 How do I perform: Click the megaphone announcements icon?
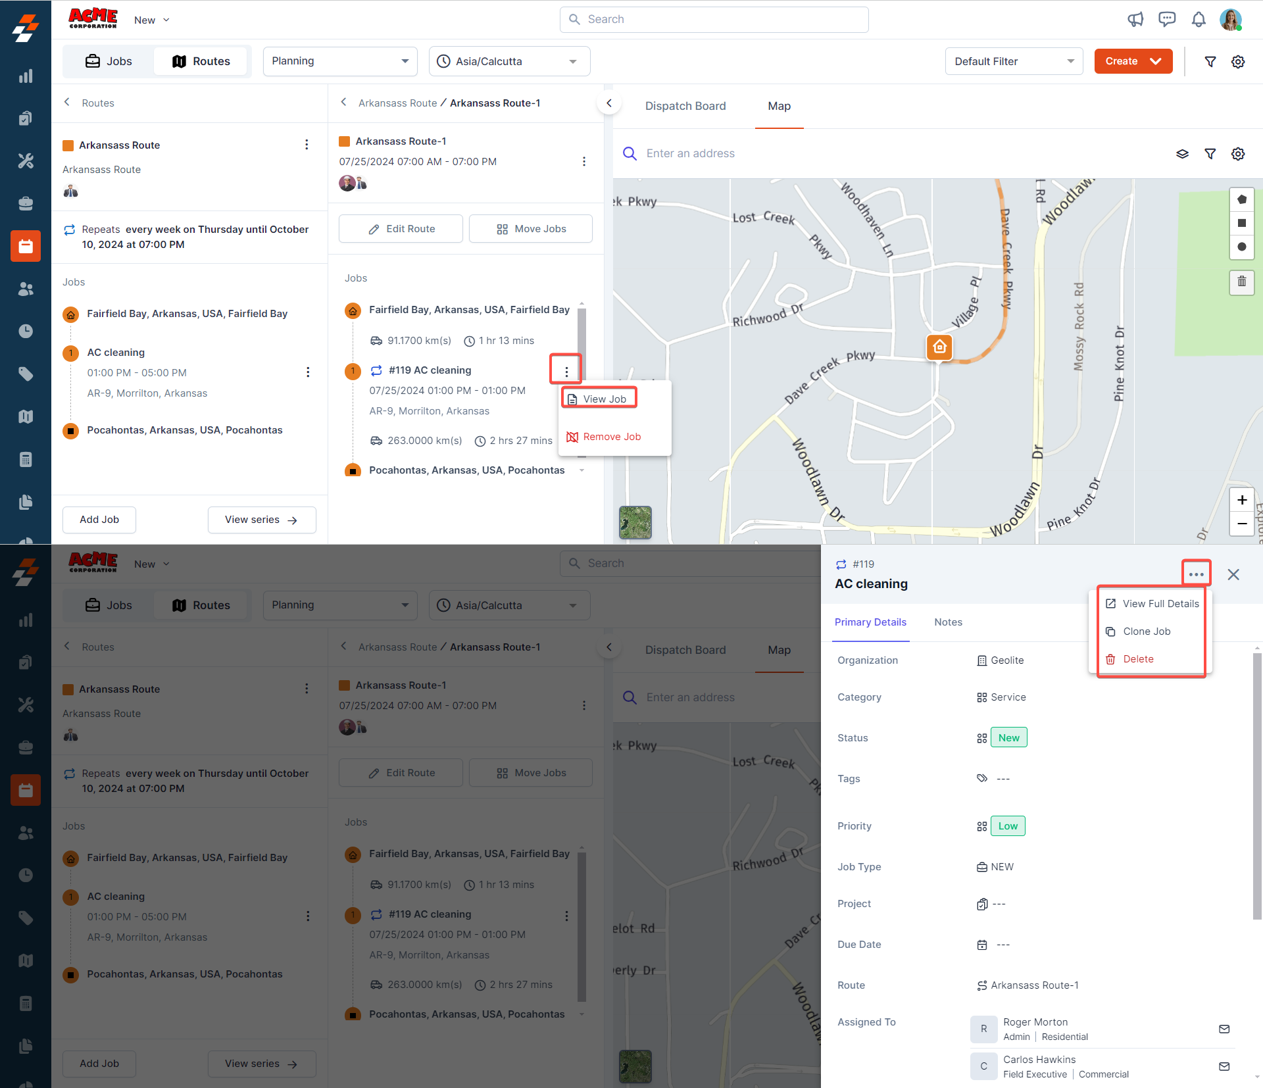tap(1135, 20)
